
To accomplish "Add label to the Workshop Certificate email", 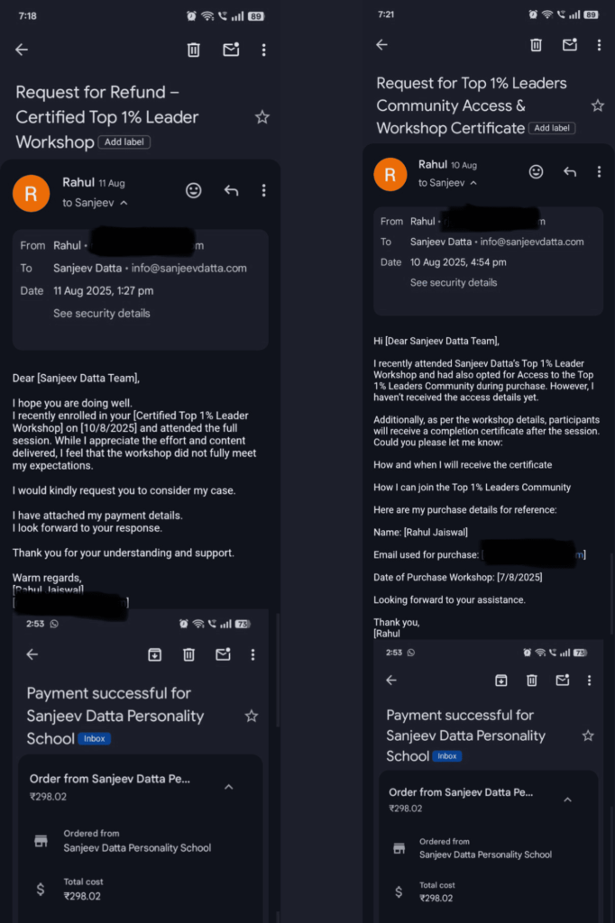I will click(x=552, y=128).
